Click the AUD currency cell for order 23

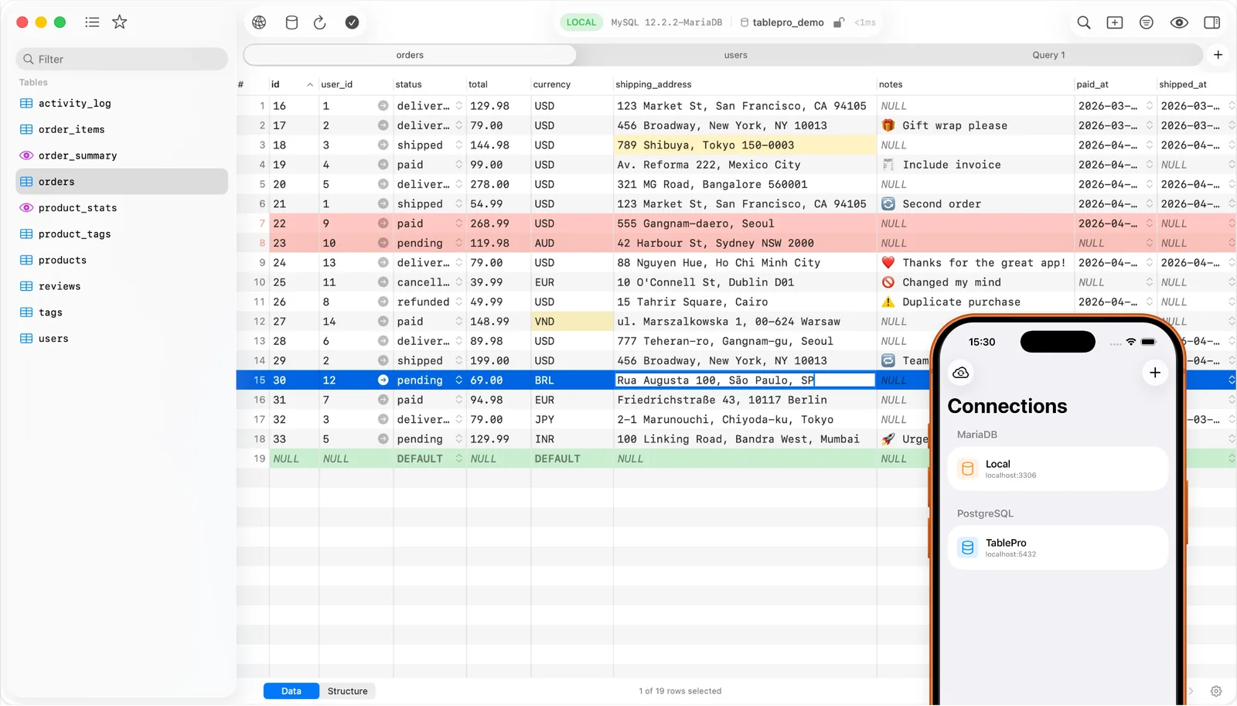coord(572,243)
